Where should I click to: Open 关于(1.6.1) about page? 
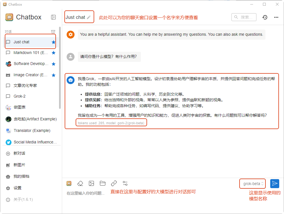[31, 200]
